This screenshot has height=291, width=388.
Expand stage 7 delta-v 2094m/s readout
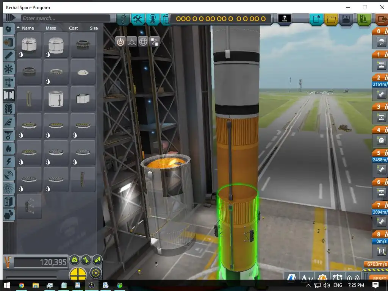pos(380,212)
